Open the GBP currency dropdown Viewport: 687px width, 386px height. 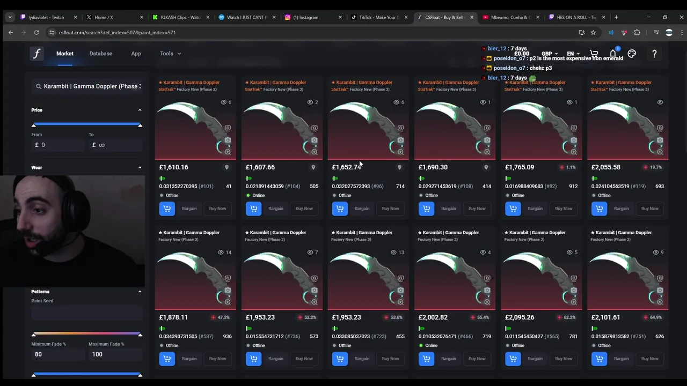550,54
